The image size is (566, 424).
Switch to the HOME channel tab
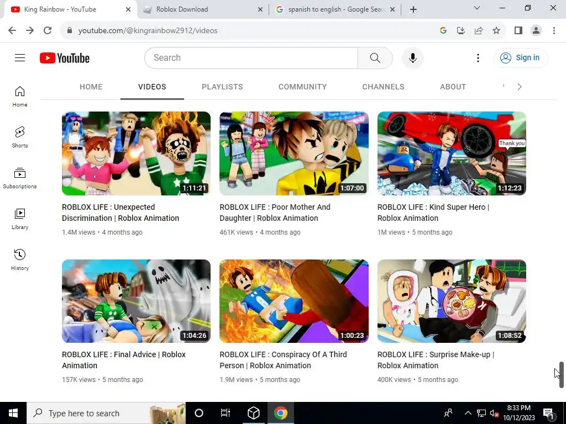click(91, 87)
